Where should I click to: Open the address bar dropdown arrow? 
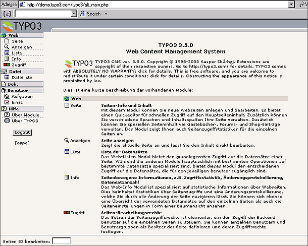point(291,5)
